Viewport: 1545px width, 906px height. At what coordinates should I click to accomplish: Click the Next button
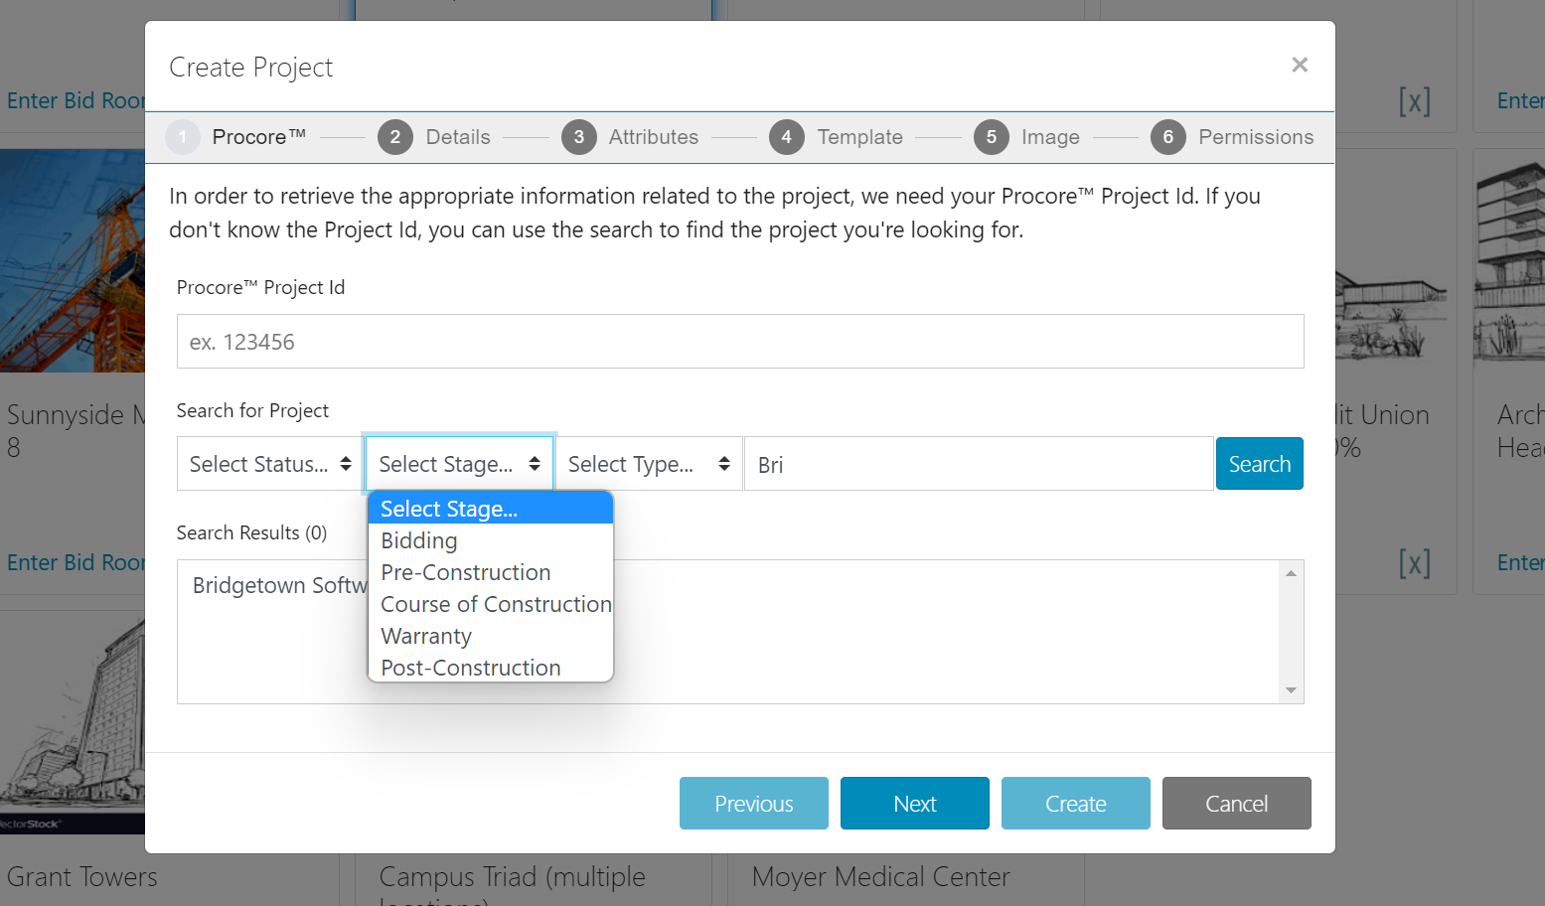coord(914,803)
